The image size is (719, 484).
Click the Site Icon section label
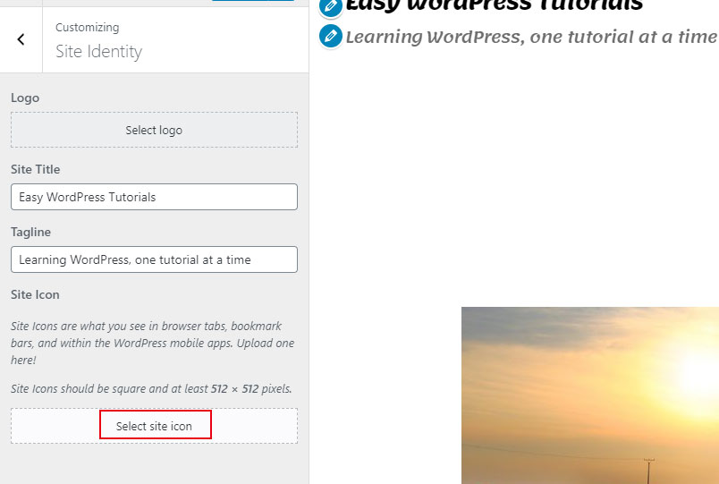pyautogui.click(x=35, y=294)
